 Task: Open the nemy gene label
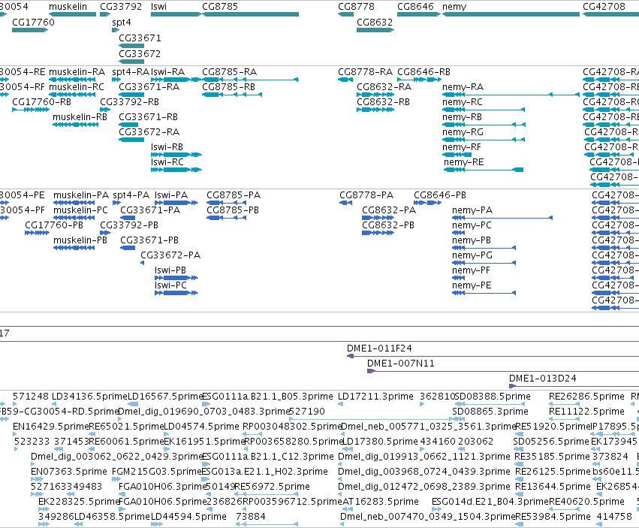tap(454, 7)
